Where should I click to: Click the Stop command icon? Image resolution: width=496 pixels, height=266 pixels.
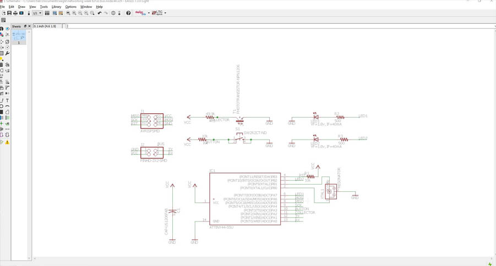(x=113, y=13)
